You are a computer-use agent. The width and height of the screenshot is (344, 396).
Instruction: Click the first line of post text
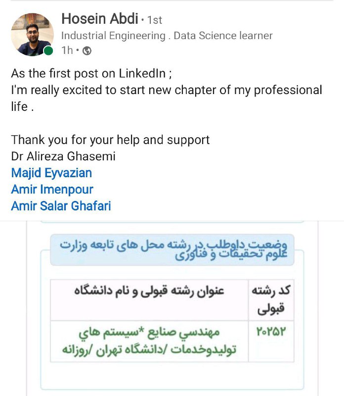[x=91, y=73]
